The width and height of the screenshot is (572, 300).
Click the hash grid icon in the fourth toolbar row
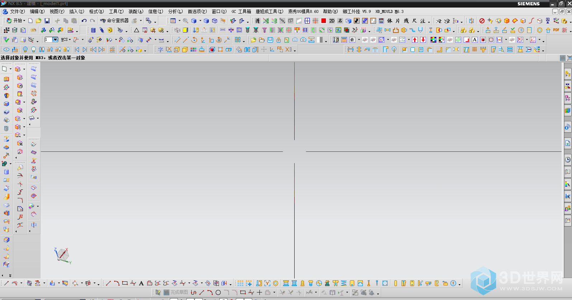pos(475,49)
